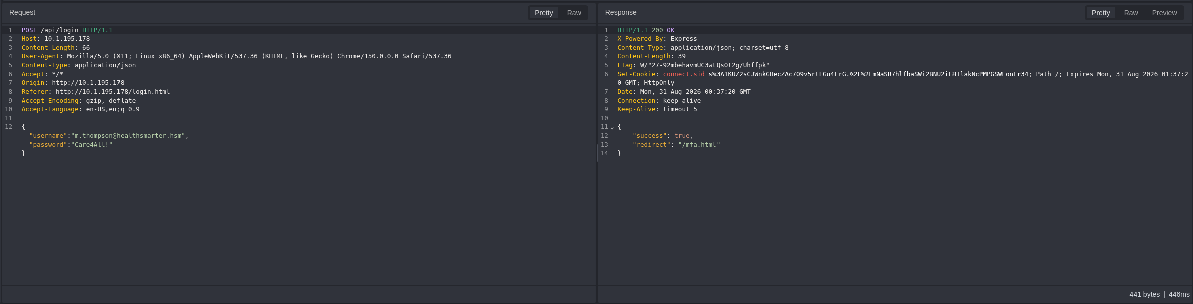1193x304 pixels.
Task: Click the X-Powered-By: Express header
Action: (x=657, y=39)
